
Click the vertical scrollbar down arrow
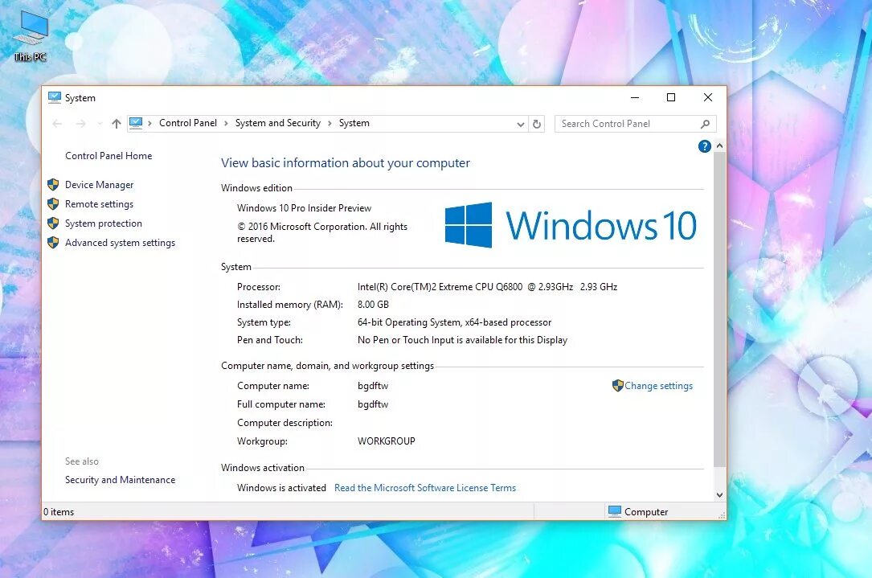[x=720, y=494]
